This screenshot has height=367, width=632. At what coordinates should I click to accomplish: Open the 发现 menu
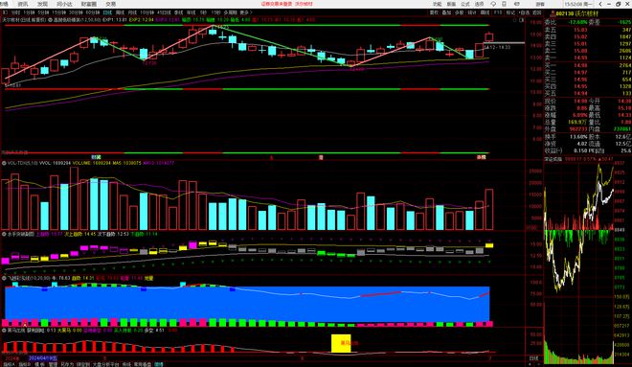(x=42, y=4)
